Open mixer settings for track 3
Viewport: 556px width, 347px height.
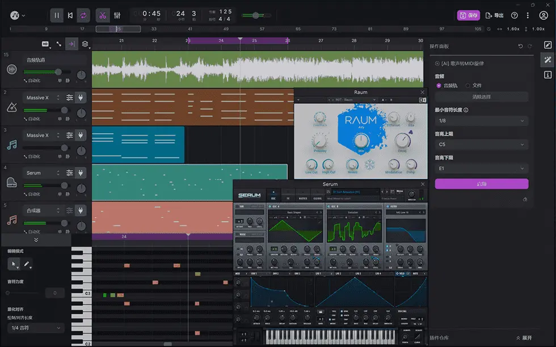pos(69,135)
